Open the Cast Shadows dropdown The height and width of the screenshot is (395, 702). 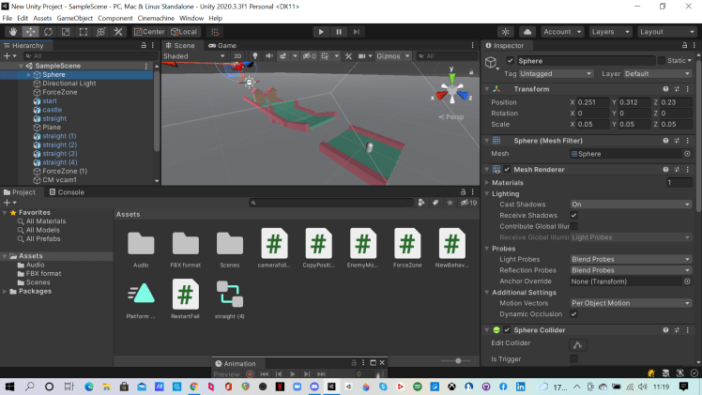point(631,204)
